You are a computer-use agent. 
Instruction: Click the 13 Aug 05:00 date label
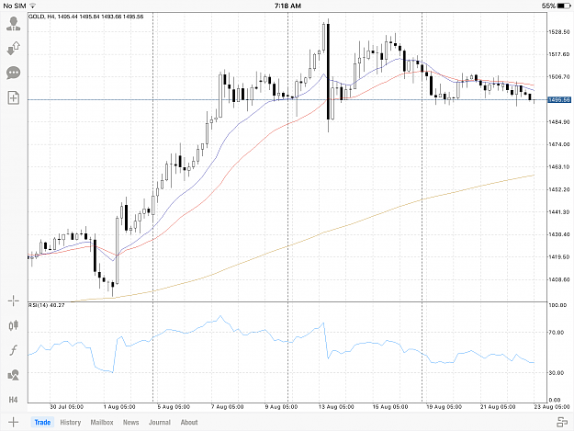336,407
